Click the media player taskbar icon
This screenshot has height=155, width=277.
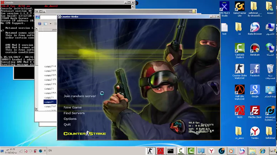pos(231,151)
